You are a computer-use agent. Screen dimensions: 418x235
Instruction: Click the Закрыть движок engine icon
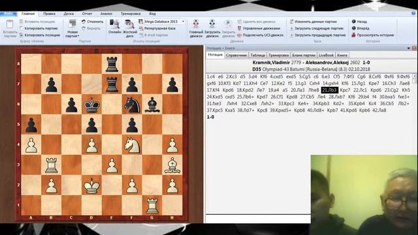click(228, 23)
